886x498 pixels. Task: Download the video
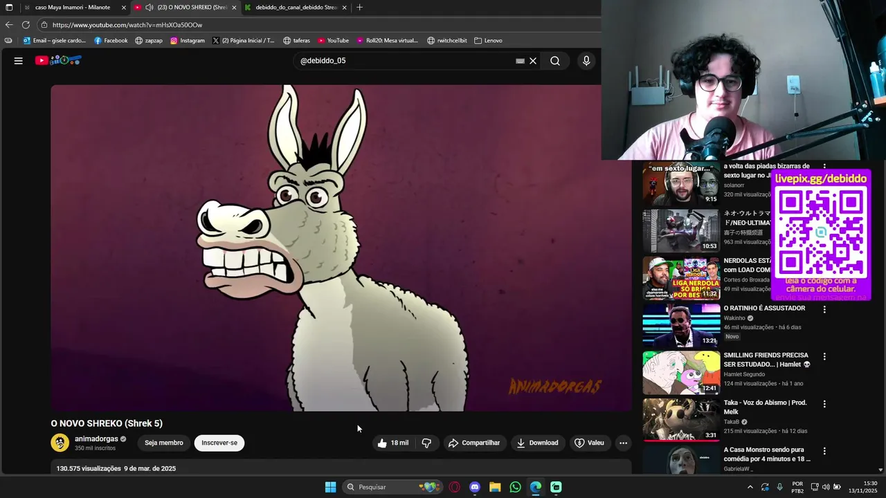(537, 443)
